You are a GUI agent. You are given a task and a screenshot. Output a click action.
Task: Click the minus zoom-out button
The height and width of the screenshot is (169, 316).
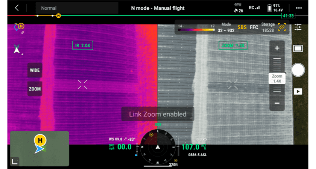click(277, 103)
